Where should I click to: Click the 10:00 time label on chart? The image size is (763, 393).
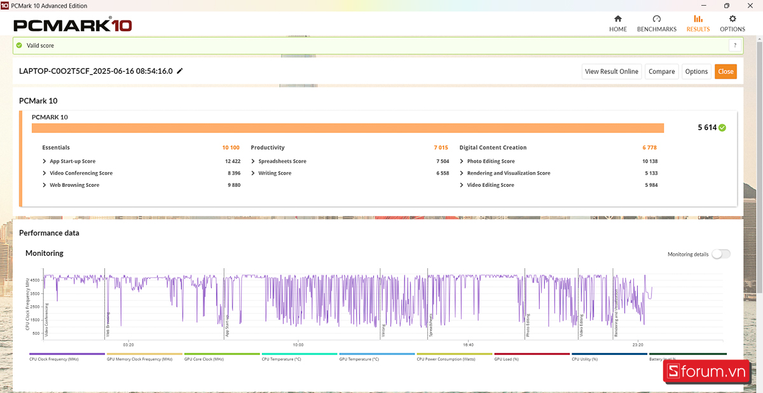[x=298, y=345]
